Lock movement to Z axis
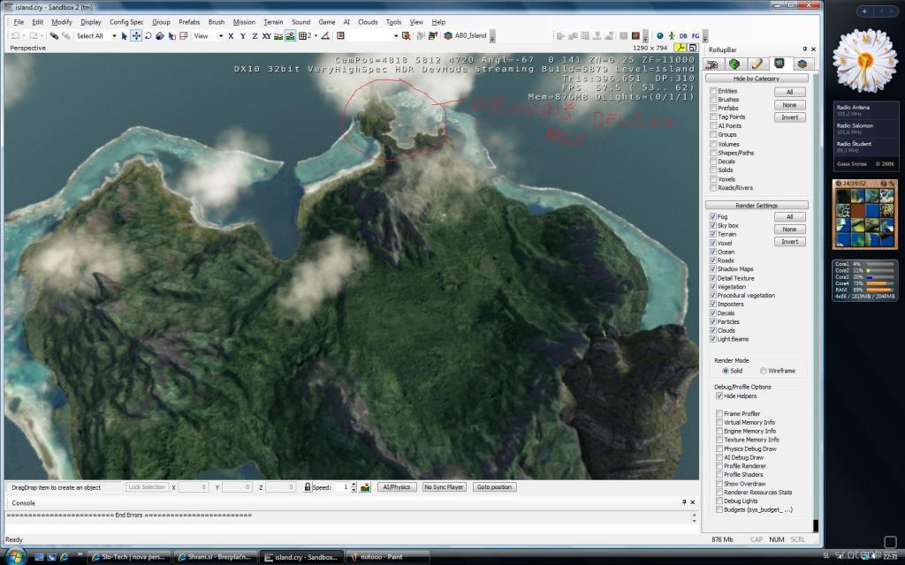905x565 pixels. click(255, 35)
